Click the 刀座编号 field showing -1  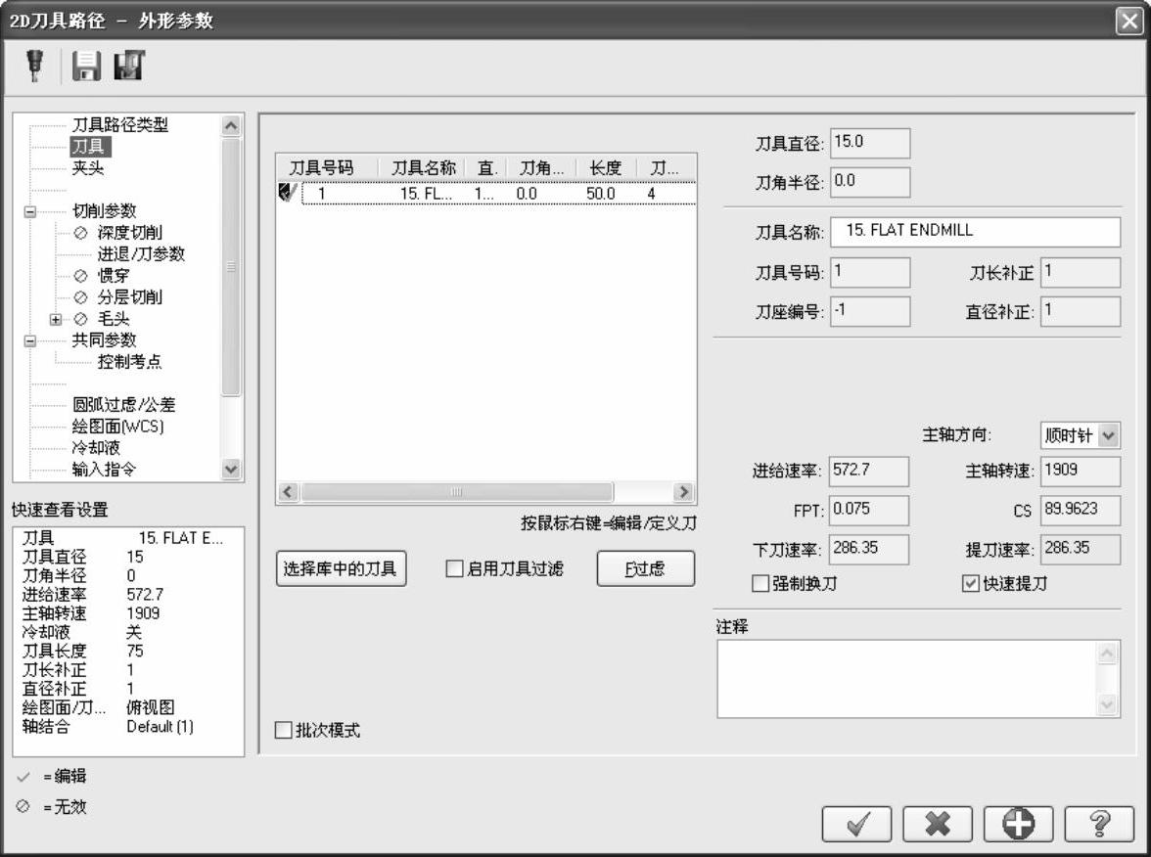870,311
